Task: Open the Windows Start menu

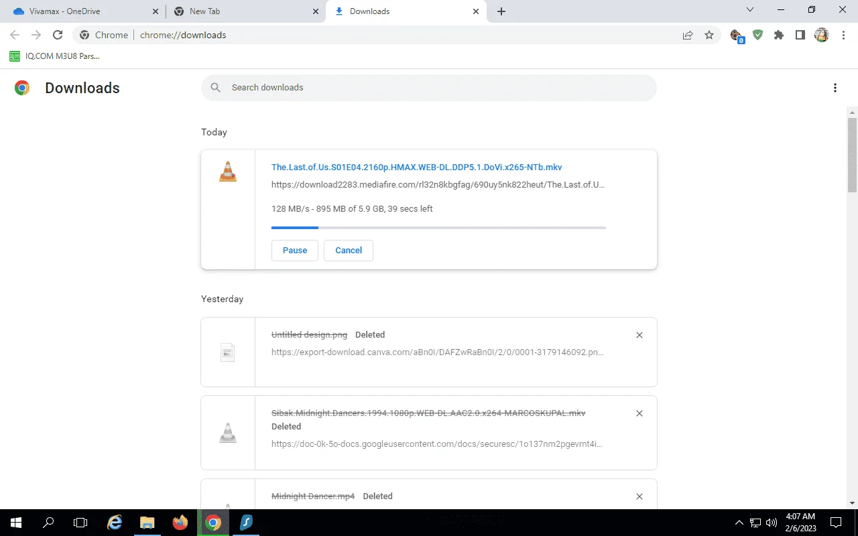Action: [x=16, y=523]
